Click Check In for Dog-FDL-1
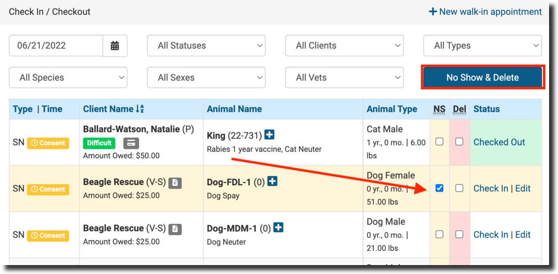The height and width of the screenshot is (274, 558). (491, 189)
